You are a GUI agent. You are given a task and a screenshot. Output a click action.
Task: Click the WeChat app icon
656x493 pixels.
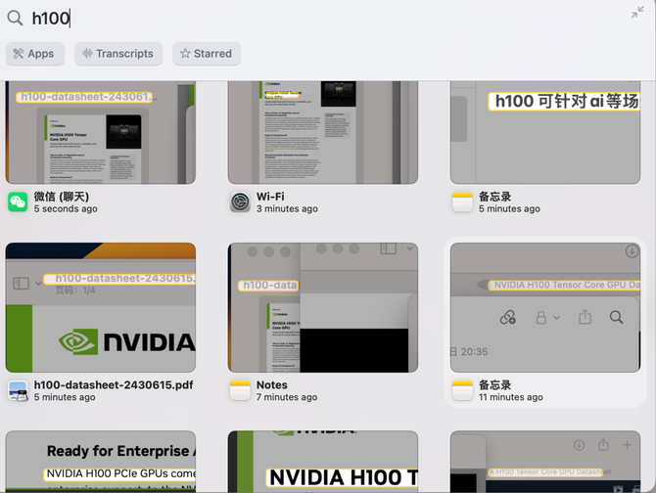coord(18,202)
